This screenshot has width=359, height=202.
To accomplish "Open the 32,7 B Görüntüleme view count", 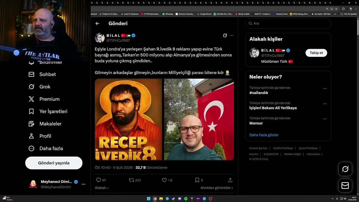I will (x=151, y=167).
